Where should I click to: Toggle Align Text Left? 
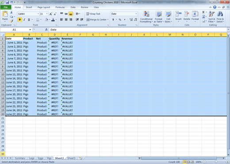(61, 19)
